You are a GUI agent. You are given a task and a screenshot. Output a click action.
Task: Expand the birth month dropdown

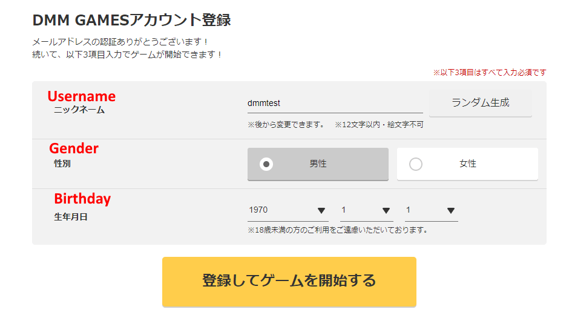[366, 210]
